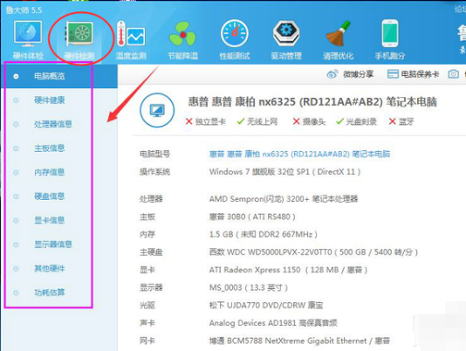Click the 无线上网 status indicator
This screenshot has width=466, height=351.
pyautogui.click(x=257, y=121)
